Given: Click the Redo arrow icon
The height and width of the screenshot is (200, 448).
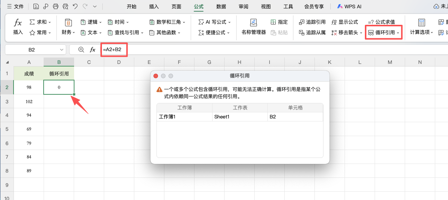Looking at the screenshot, I should tap(85, 6).
